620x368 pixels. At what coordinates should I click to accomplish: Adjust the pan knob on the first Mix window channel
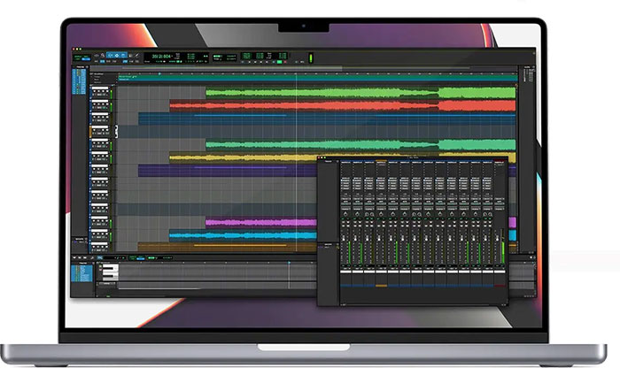point(345,214)
